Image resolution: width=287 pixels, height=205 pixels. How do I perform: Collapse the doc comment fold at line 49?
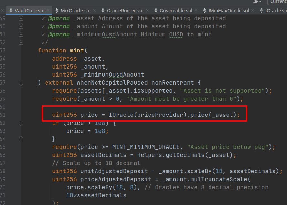(x=21, y=18)
